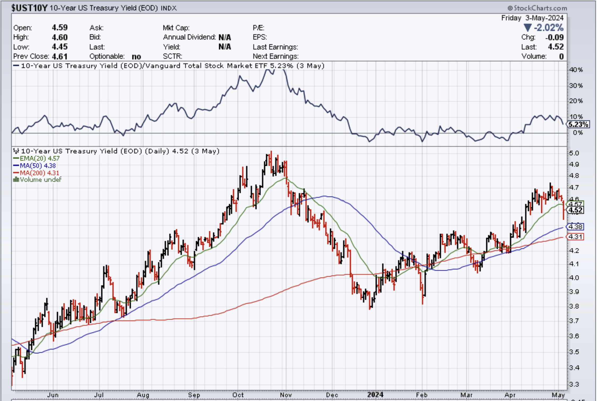Click the 5.0 yield axis label
This screenshot has height=401, width=597.
pyautogui.click(x=574, y=153)
